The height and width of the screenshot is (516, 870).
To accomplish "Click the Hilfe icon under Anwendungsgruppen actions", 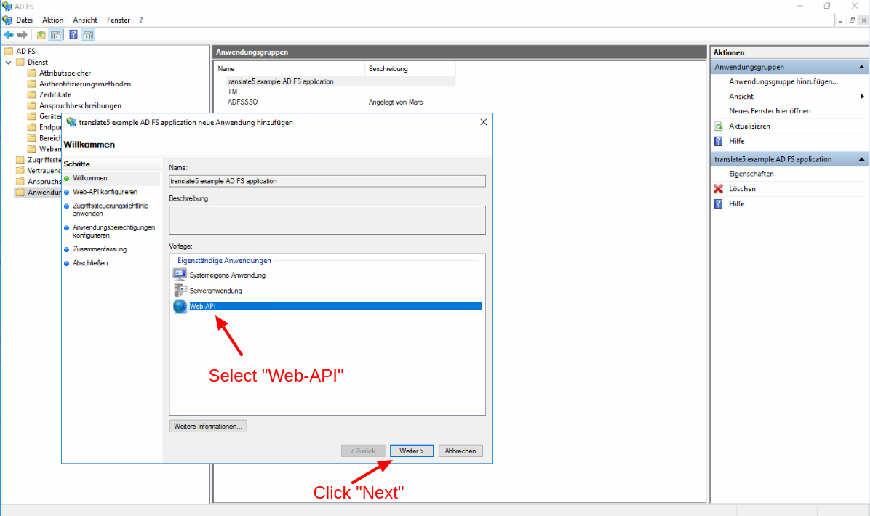I will [719, 141].
